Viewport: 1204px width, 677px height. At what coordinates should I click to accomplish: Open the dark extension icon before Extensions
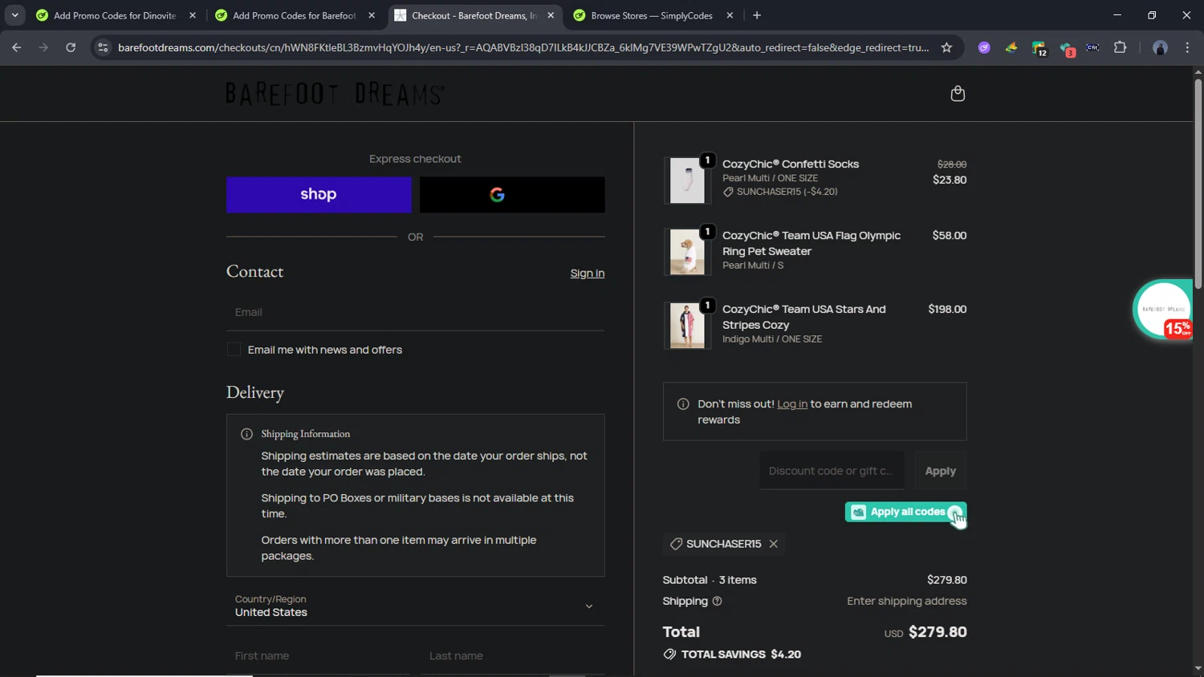tap(1092, 47)
